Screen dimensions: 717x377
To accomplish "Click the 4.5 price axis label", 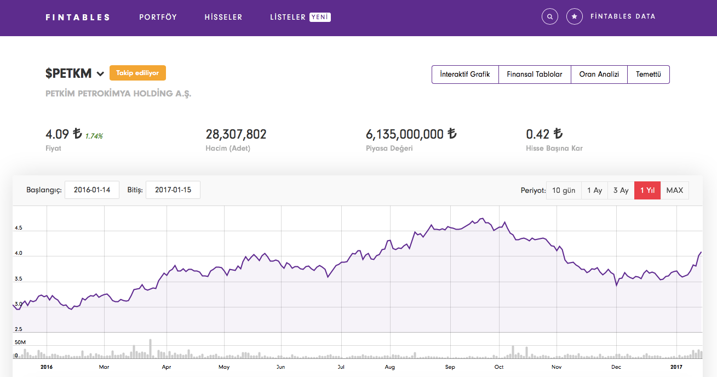I will click(19, 228).
